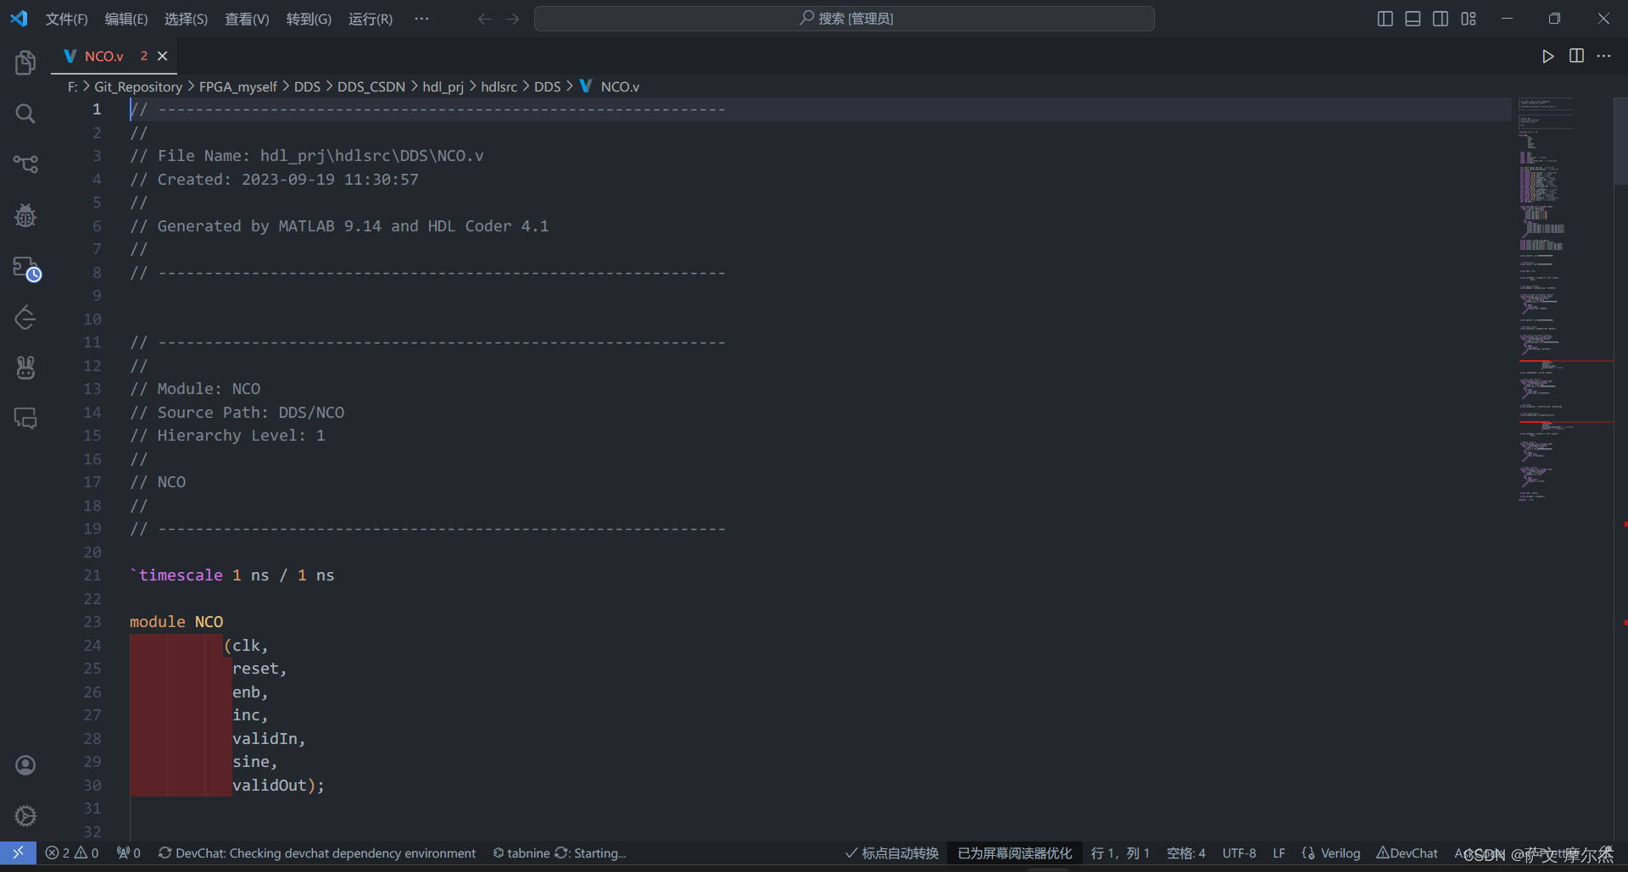Click the text 'module NCO'
Image resolution: width=1628 pixels, height=872 pixels.
(x=176, y=622)
